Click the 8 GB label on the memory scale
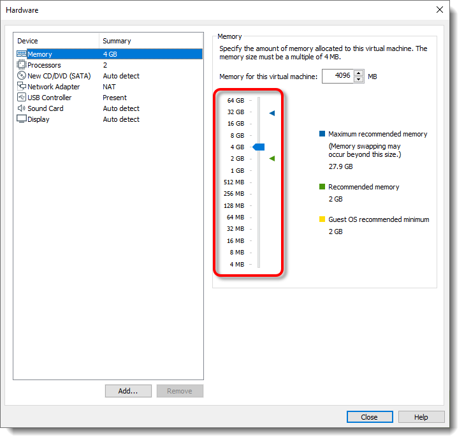464x442 pixels. (236, 135)
